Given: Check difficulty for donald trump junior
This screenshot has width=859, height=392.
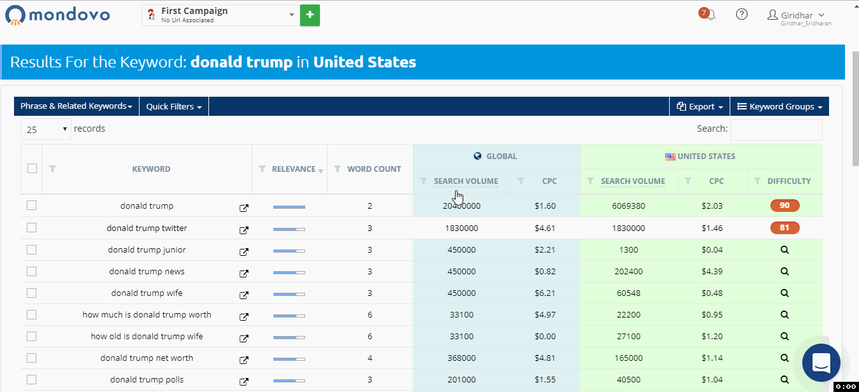Looking at the screenshot, I should pos(784,250).
